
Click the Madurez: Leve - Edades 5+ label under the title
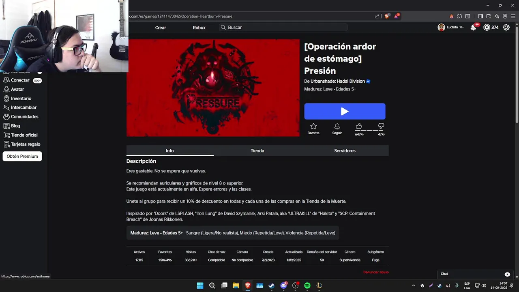point(330,89)
